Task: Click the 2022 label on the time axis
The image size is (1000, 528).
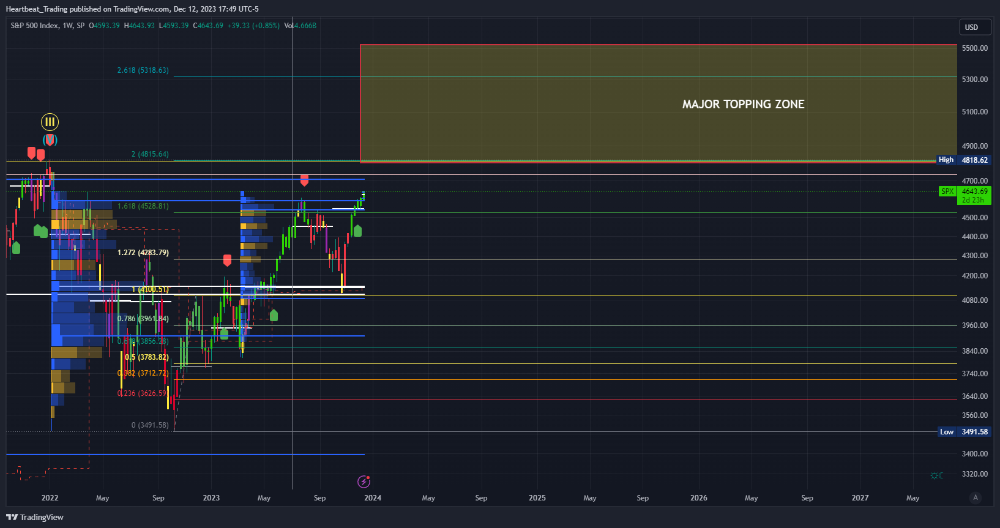Action: [x=50, y=498]
